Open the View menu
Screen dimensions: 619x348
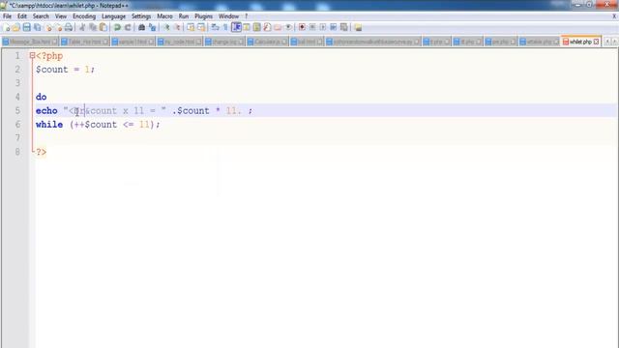(61, 16)
